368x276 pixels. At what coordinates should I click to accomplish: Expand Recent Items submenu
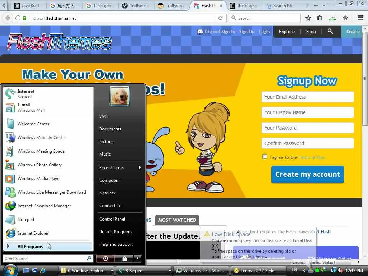(x=120, y=167)
